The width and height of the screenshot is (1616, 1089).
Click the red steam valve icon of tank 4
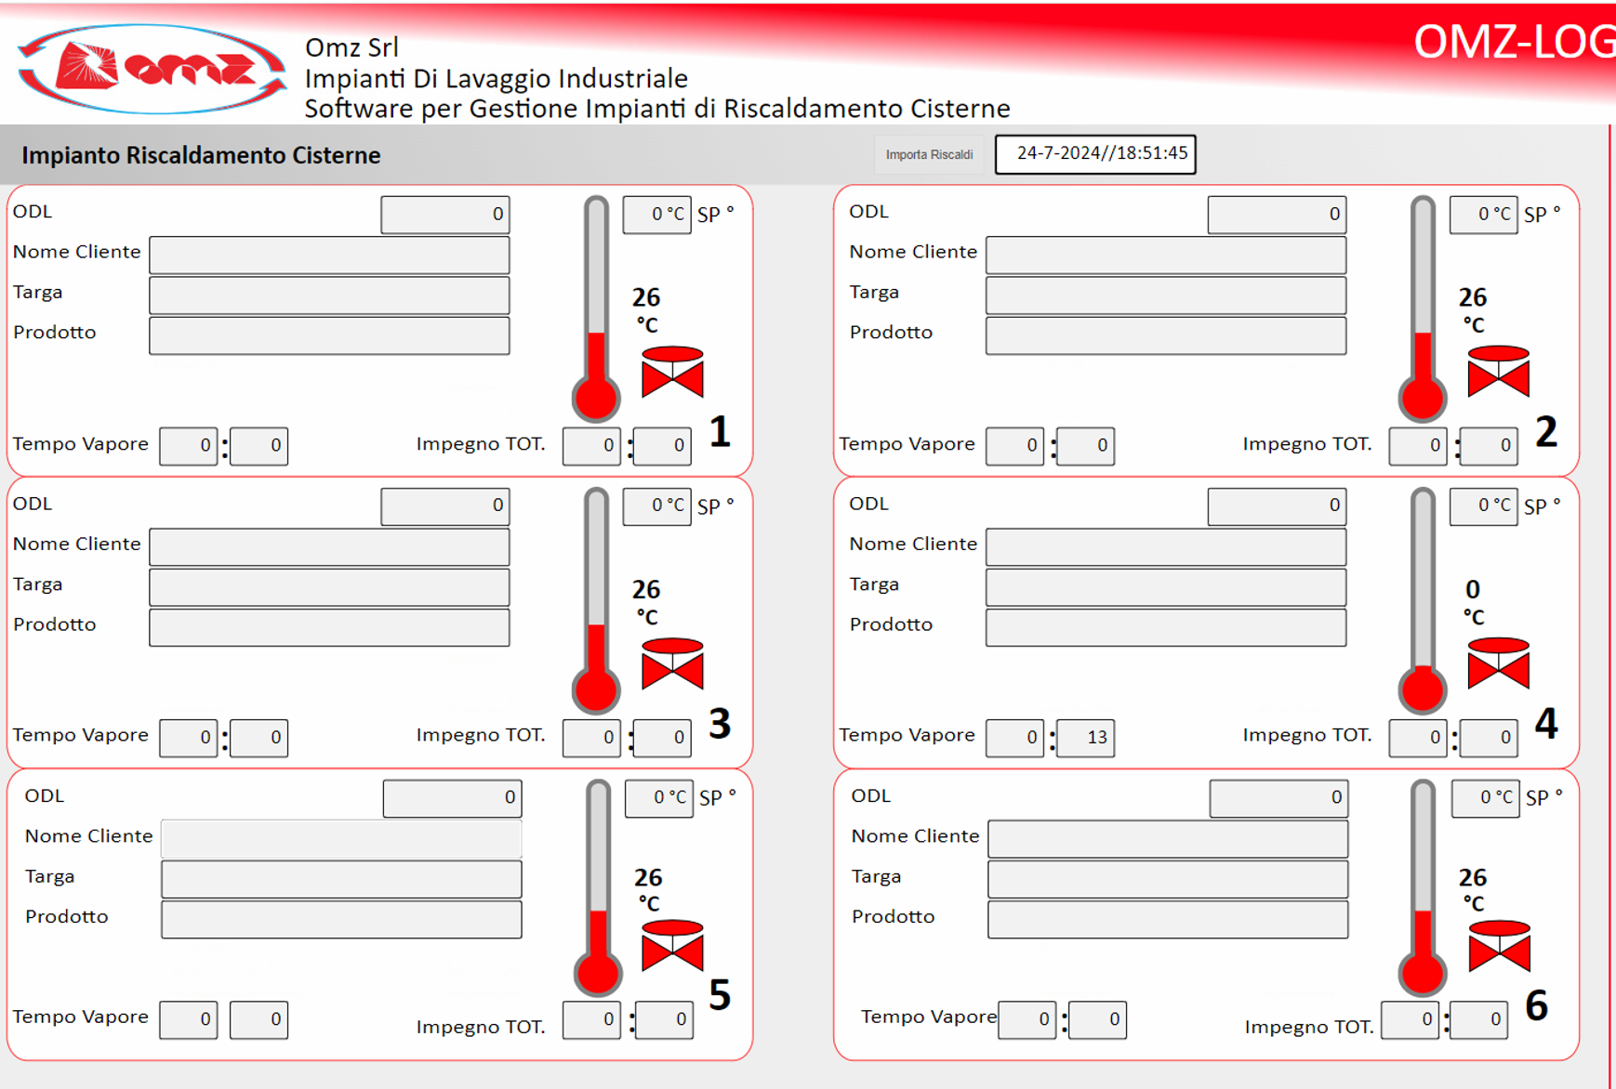[x=1498, y=664]
